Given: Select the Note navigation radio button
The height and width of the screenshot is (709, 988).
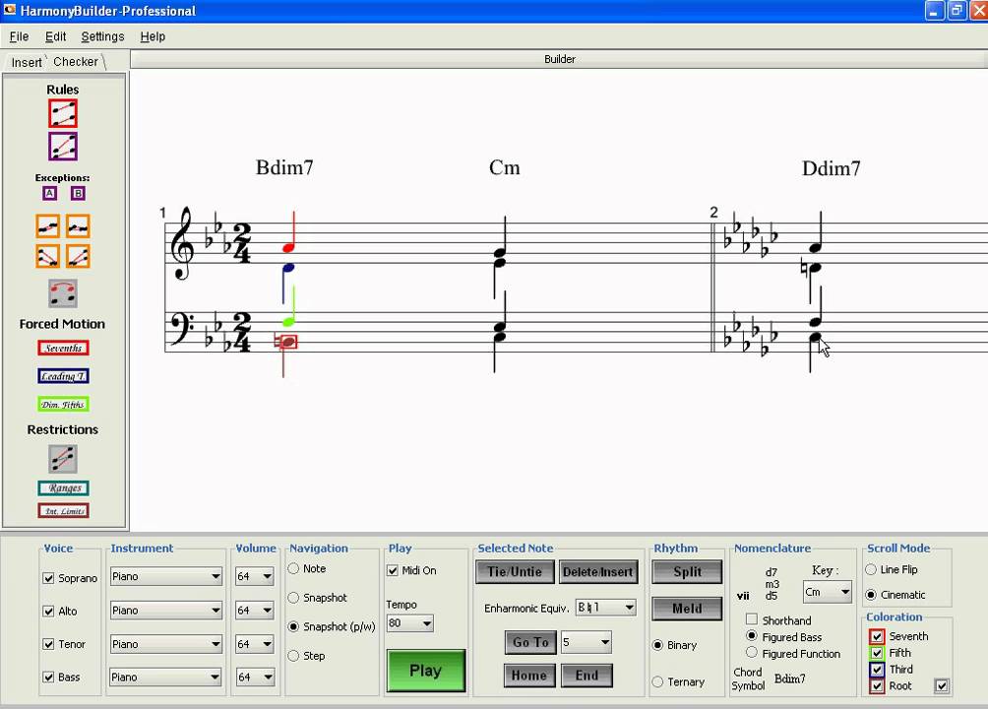Looking at the screenshot, I should click(293, 568).
